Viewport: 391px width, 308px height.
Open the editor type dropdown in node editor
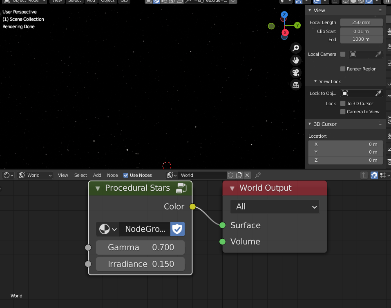8,175
